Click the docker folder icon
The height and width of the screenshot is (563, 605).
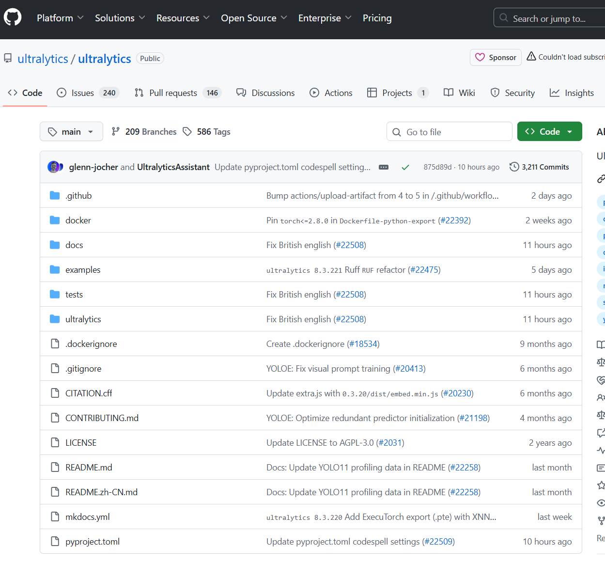(x=55, y=220)
